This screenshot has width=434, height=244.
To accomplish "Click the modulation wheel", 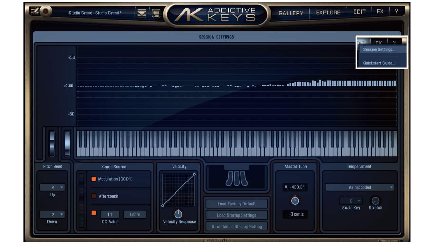I will (67, 144).
